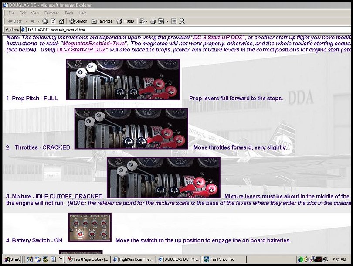Follow the "DC-3 Start-UP DDZ" link after "Using"
The image size is (353, 266).
click(x=82, y=50)
